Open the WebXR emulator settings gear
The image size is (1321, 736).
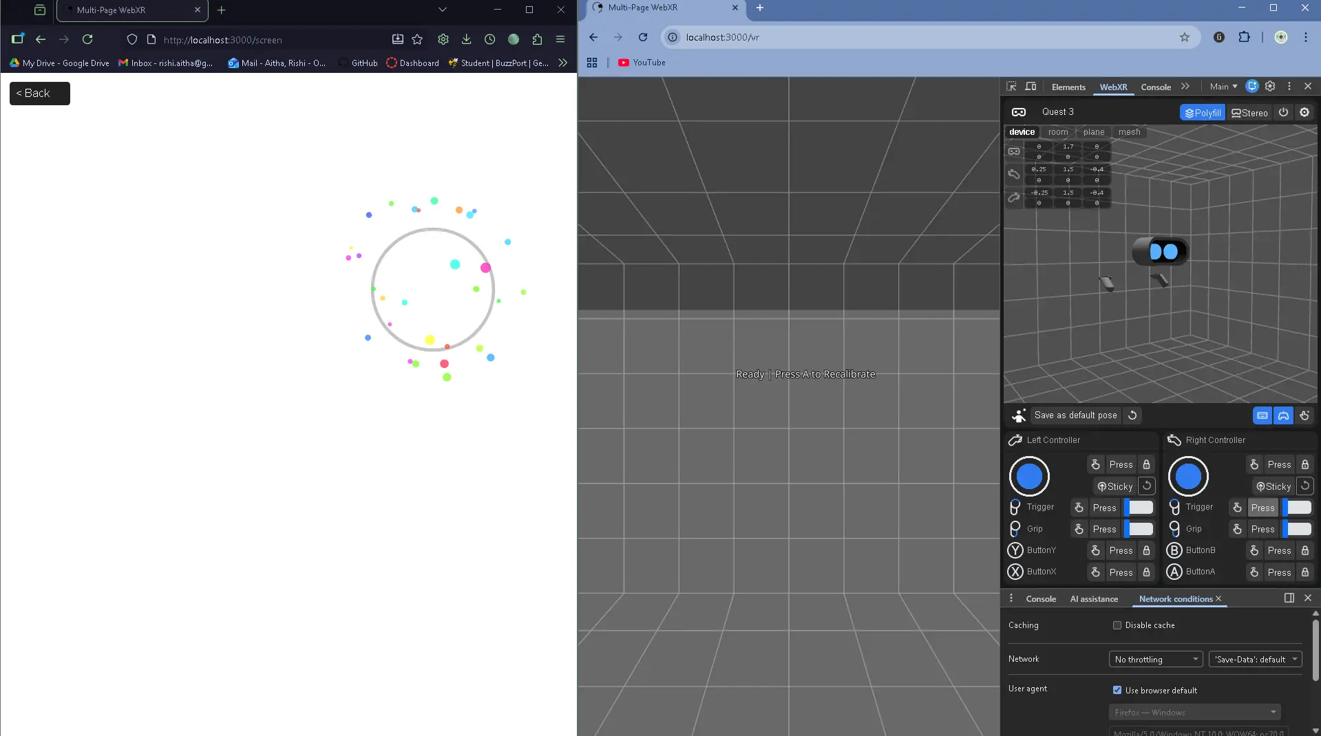point(1305,112)
